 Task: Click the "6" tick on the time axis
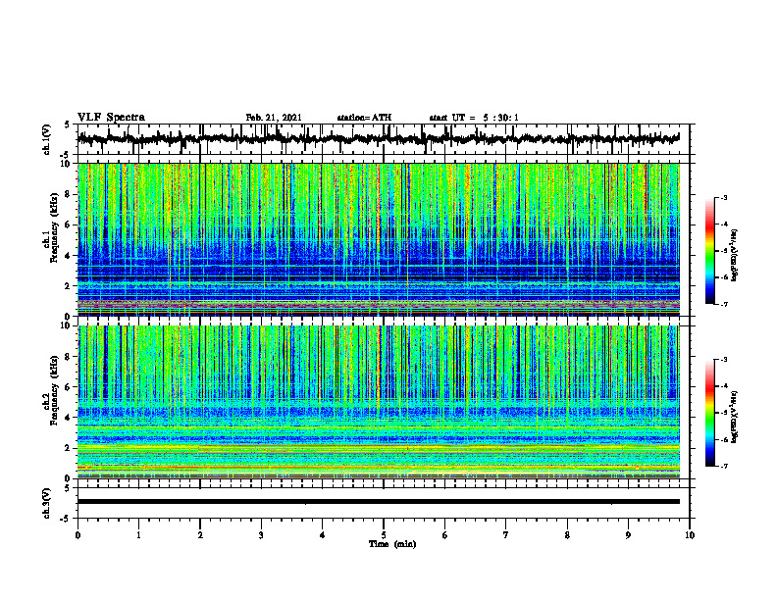(x=445, y=535)
